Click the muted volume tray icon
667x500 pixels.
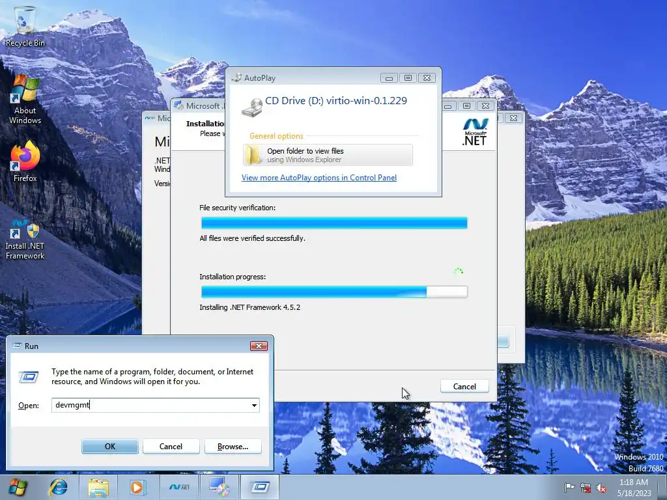[x=601, y=488]
